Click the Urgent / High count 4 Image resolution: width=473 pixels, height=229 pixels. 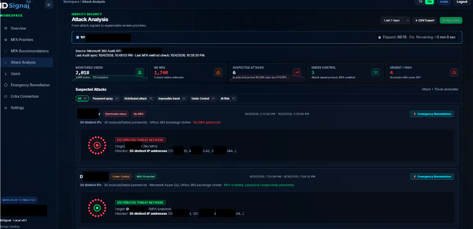391,72
